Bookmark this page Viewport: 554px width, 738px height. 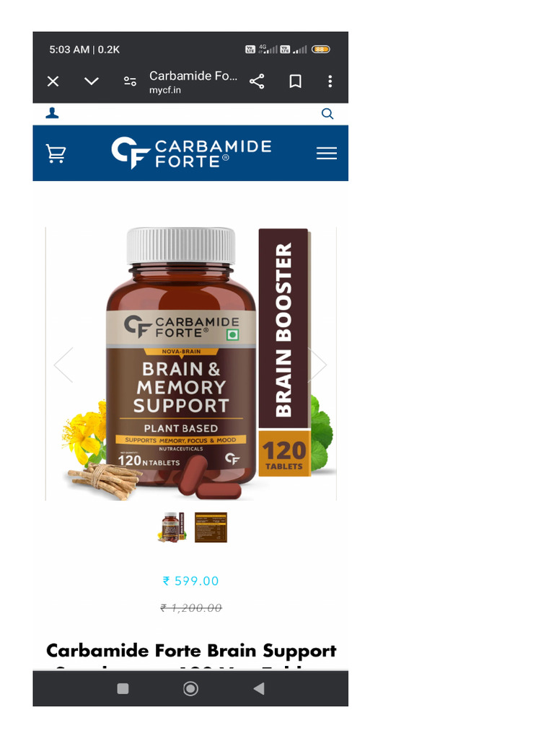295,81
